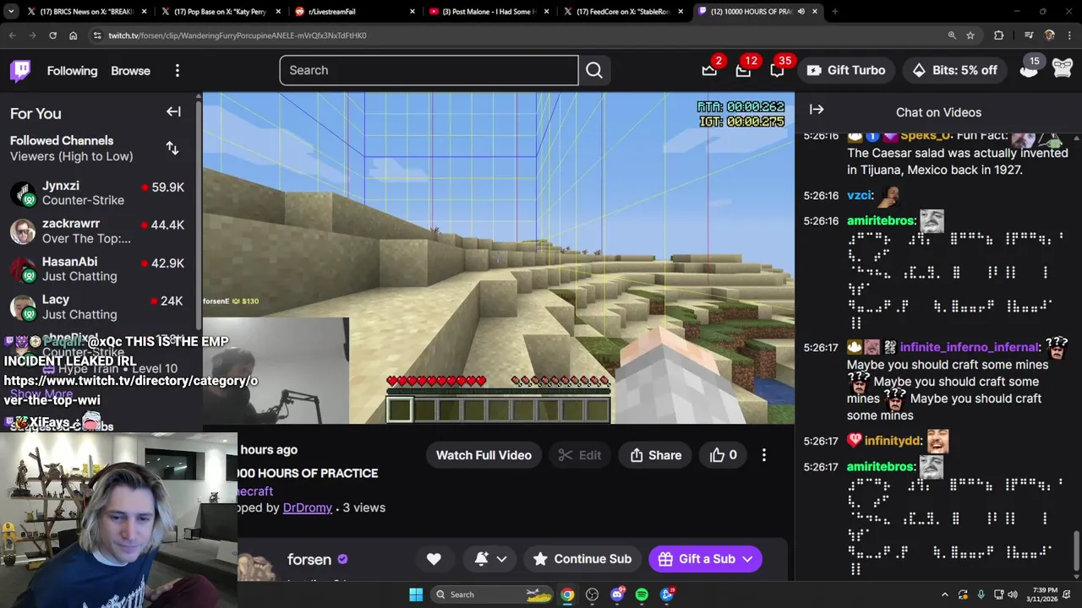Click infinitydd username in chat

tap(893, 441)
